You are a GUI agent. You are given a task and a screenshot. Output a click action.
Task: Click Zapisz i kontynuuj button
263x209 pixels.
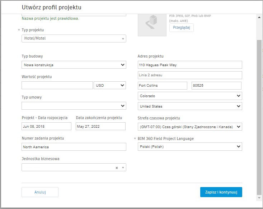pyautogui.click(x=221, y=192)
